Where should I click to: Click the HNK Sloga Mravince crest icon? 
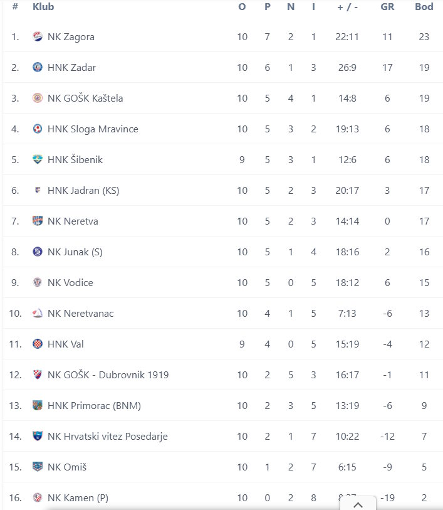tap(38, 129)
